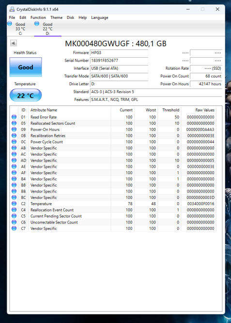Click the status orb for Recalibration Retries
The image size is (231, 323).
click(14, 135)
